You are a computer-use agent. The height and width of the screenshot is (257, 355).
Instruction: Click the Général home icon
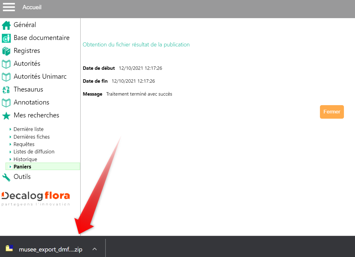[x=6, y=25]
